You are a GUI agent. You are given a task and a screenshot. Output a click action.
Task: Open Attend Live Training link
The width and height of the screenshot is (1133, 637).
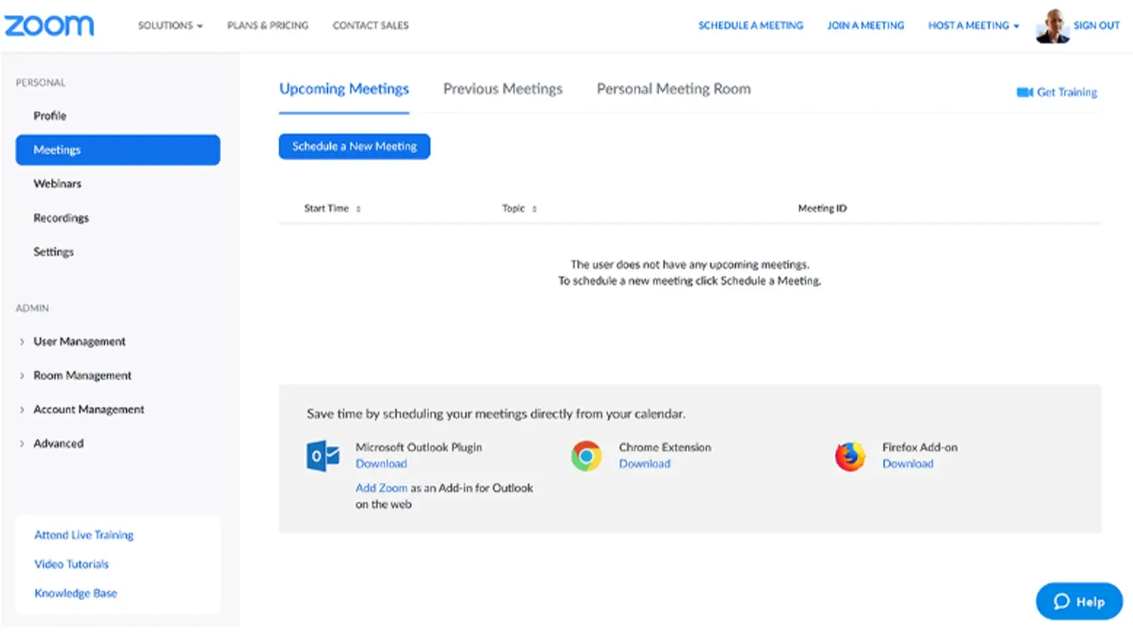pyautogui.click(x=84, y=535)
